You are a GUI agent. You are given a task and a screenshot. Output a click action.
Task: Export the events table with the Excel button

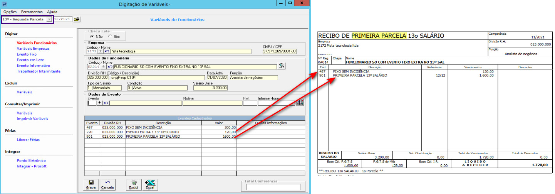(x=150, y=185)
